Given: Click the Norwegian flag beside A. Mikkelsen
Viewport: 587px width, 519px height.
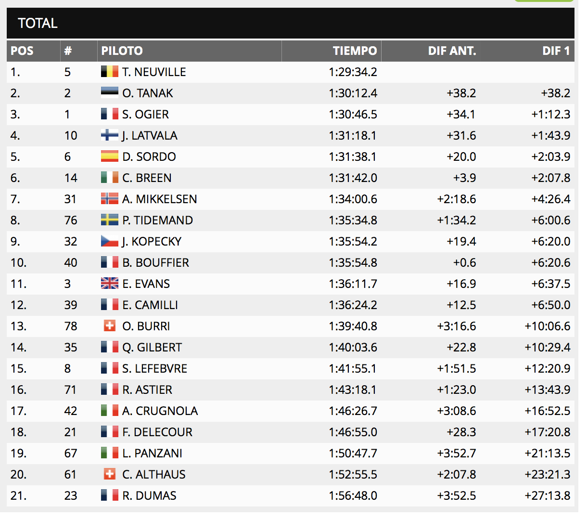Looking at the screenshot, I should point(109,199).
